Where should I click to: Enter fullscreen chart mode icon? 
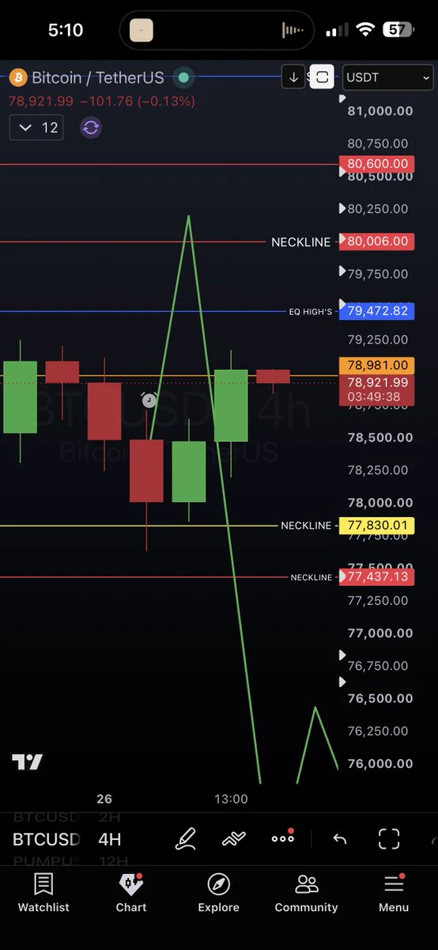(389, 839)
